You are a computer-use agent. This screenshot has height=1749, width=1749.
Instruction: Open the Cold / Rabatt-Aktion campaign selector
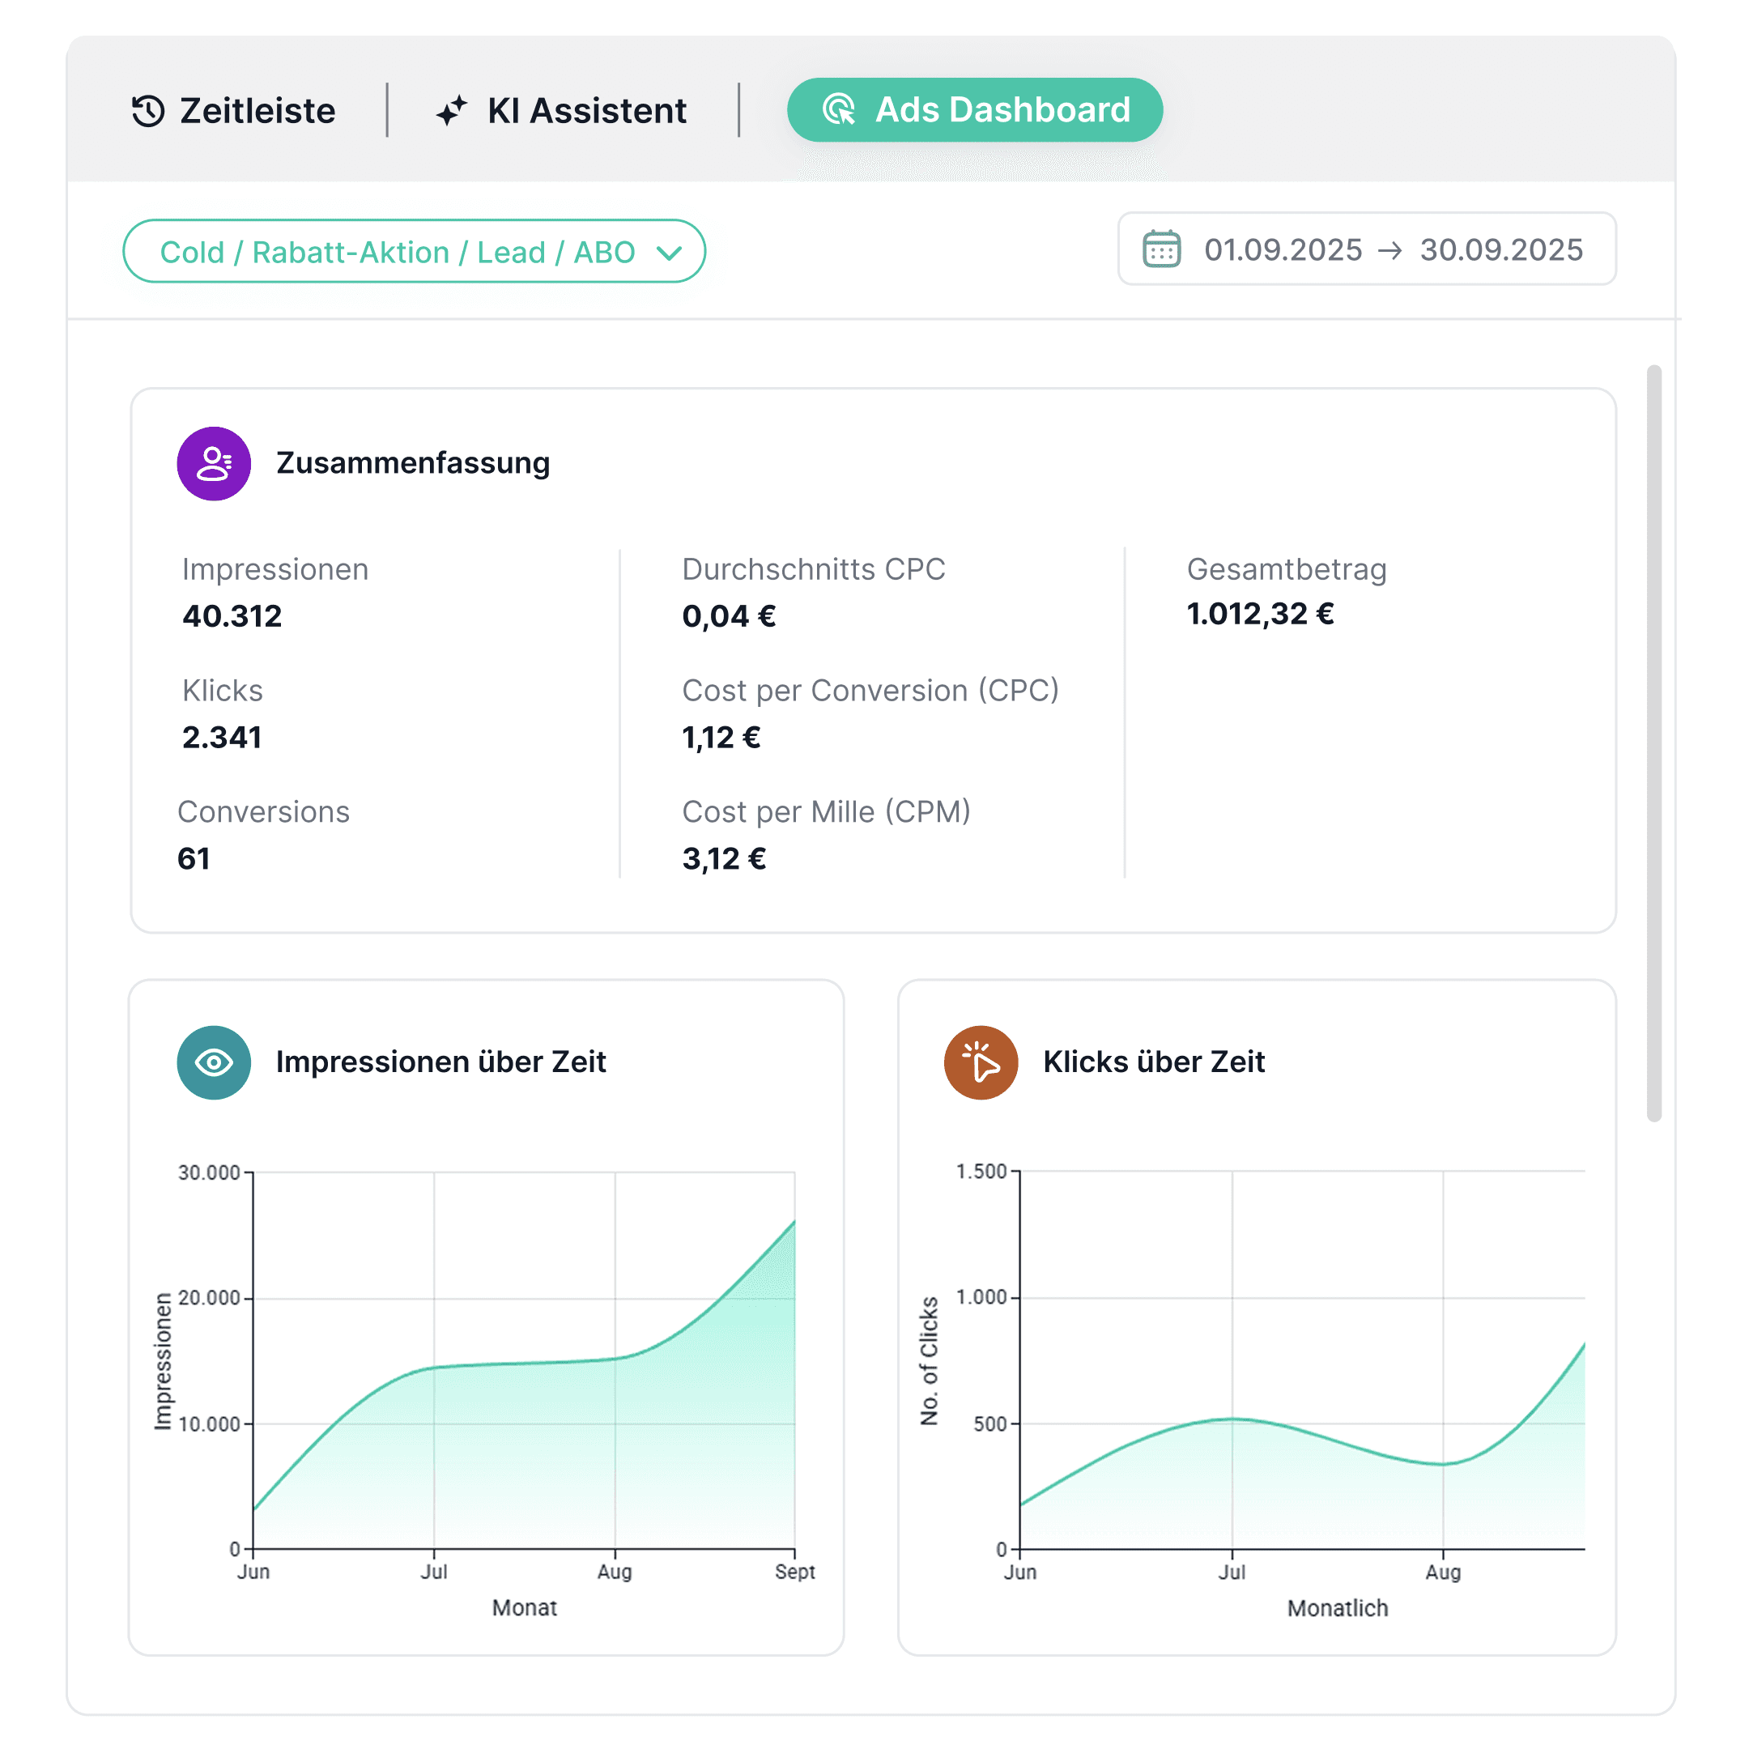pos(398,252)
